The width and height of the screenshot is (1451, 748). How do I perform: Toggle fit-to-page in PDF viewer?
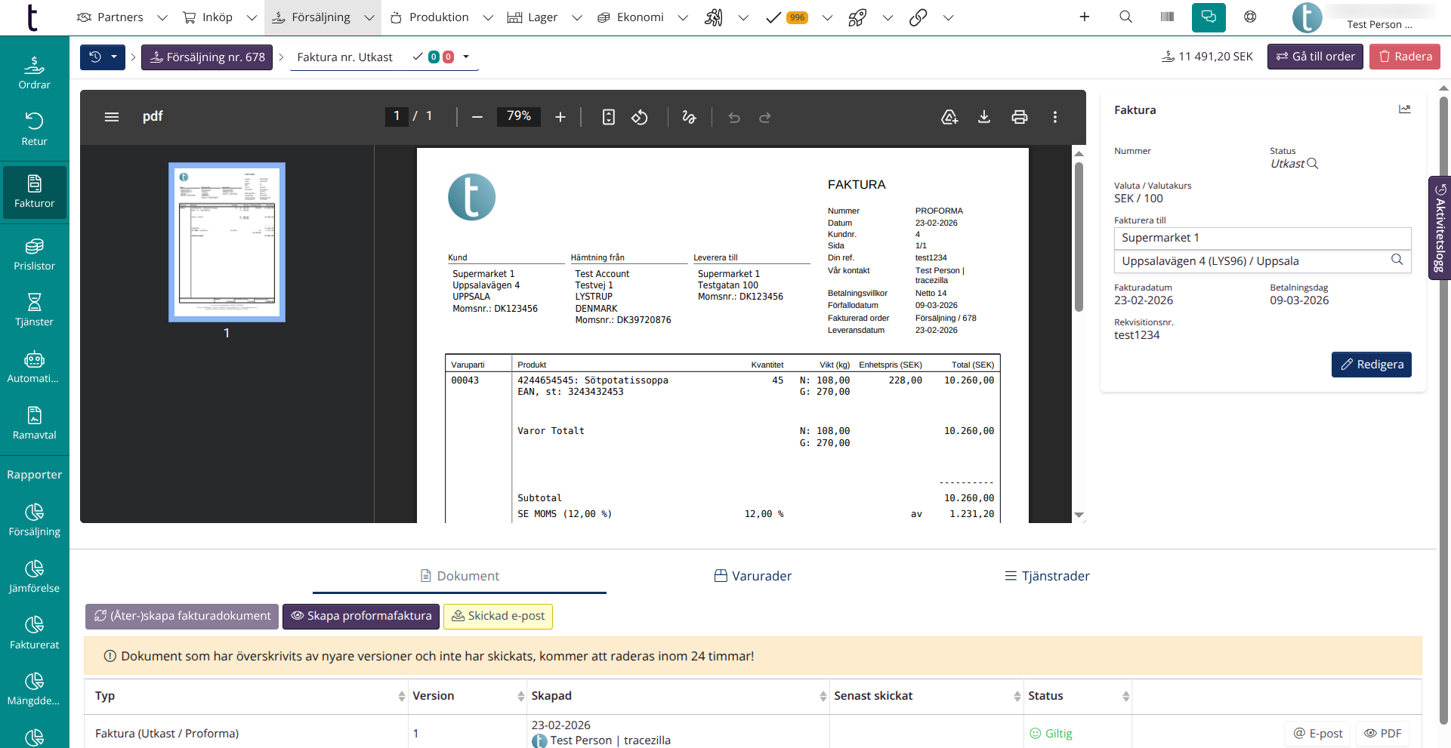coord(608,117)
